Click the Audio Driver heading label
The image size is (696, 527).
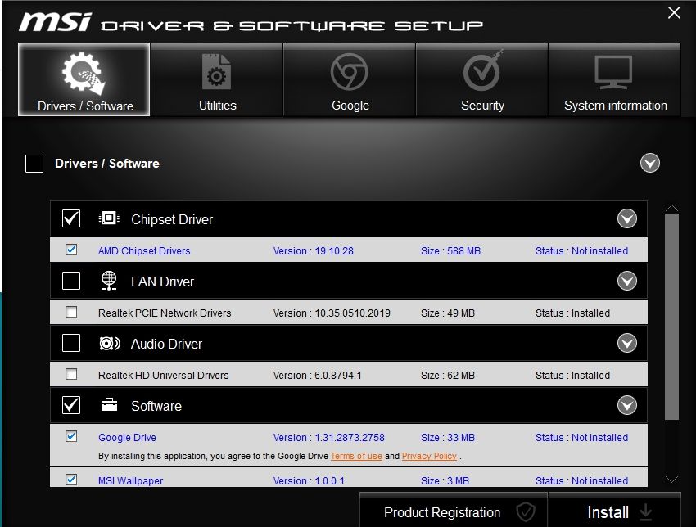point(166,344)
